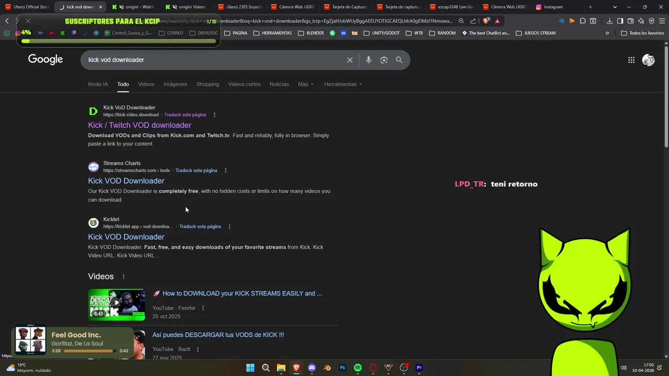This screenshot has width=669, height=376.
Task: Switch to Ulanzi Official Store tab
Action: tap(27, 7)
